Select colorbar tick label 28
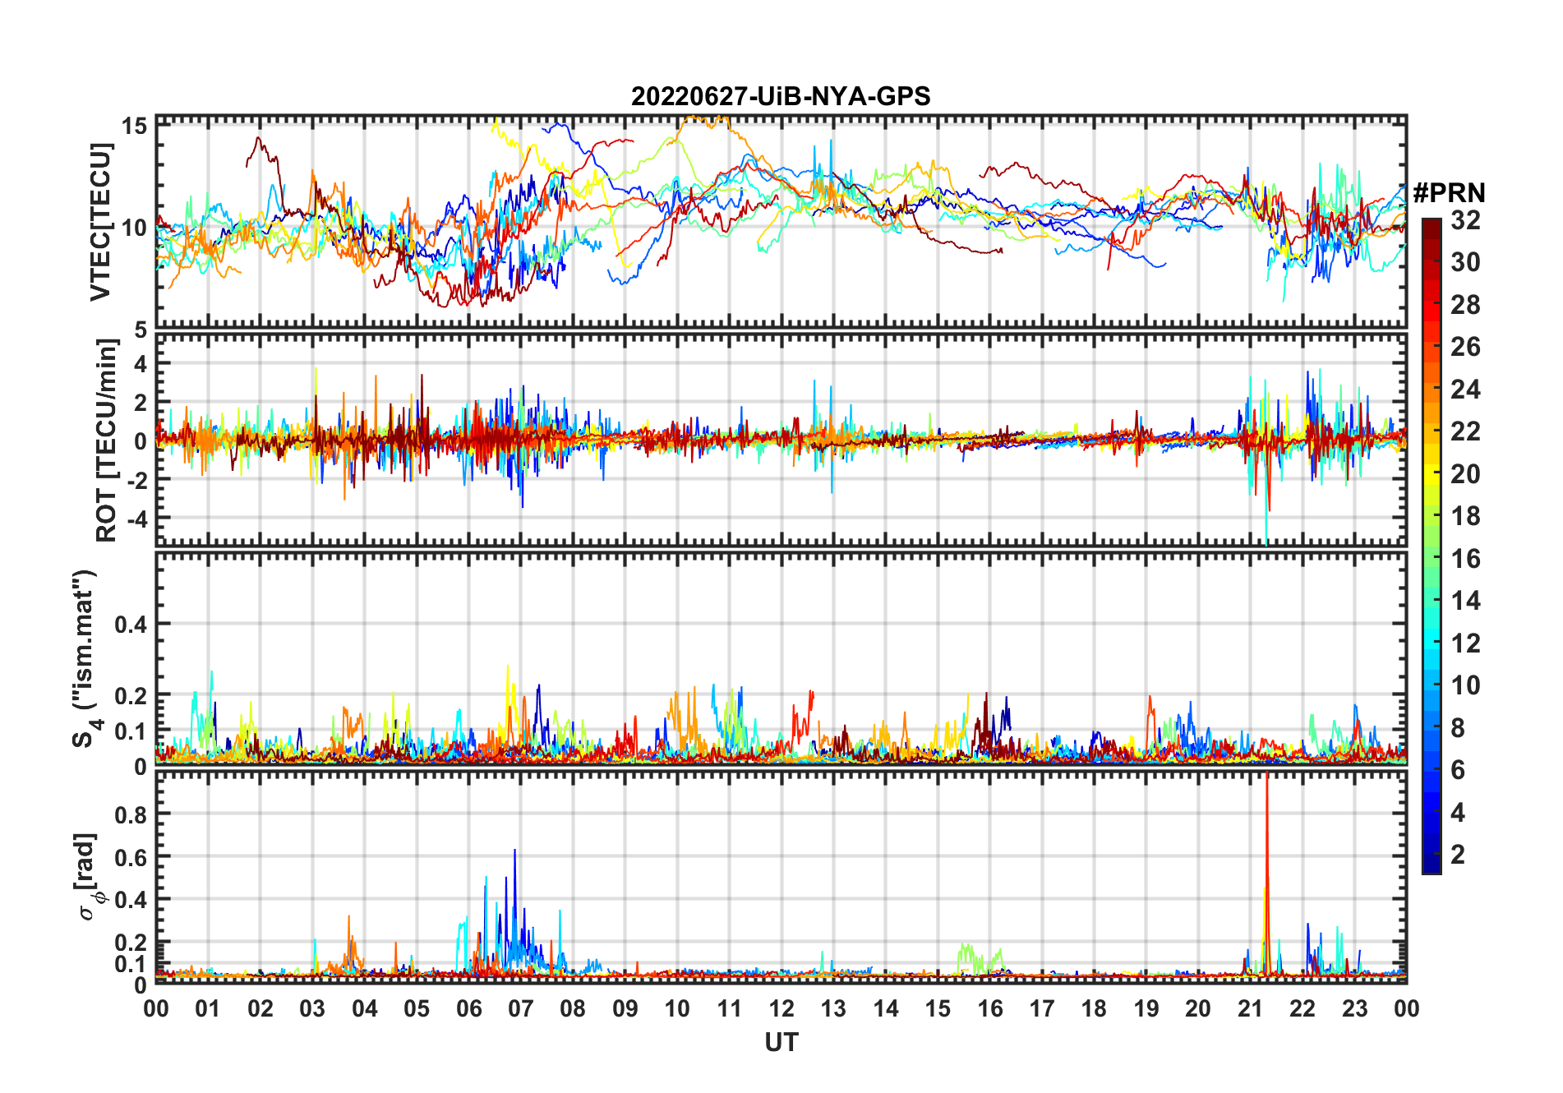The height and width of the screenshot is (1093, 1563). click(x=1465, y=305)
